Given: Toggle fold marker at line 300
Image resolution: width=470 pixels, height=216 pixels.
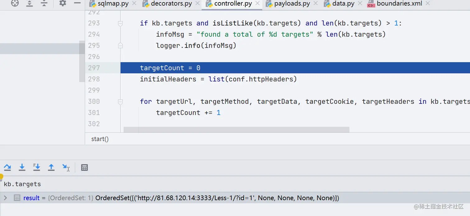Looking at the screenshot, I should click(x=120, y=102).
